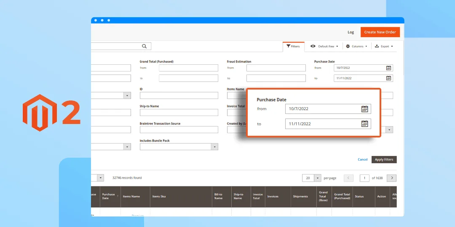Open the per page count dropdown arrow
The image size is (455, 227).
pos(318,178)
